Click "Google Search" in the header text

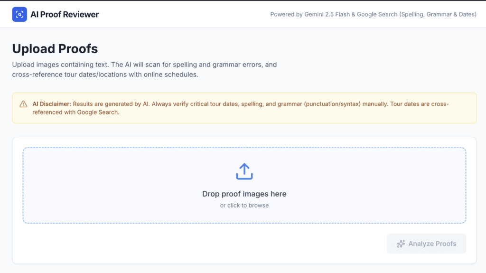point(377,14)
